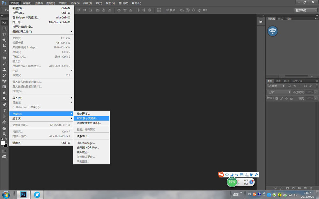Screen dimensions: 319x199
Task: Switch to the 通道 tab
Action: pos(278,81)
